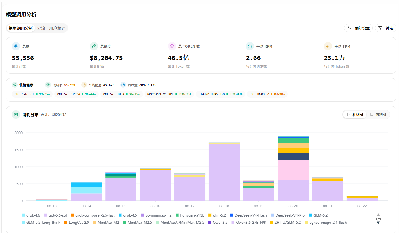Image resolution: width=399 pixels, height=233 pixels.
Task: Select the 模型调用分析 tab
Action: coord(21,28)
